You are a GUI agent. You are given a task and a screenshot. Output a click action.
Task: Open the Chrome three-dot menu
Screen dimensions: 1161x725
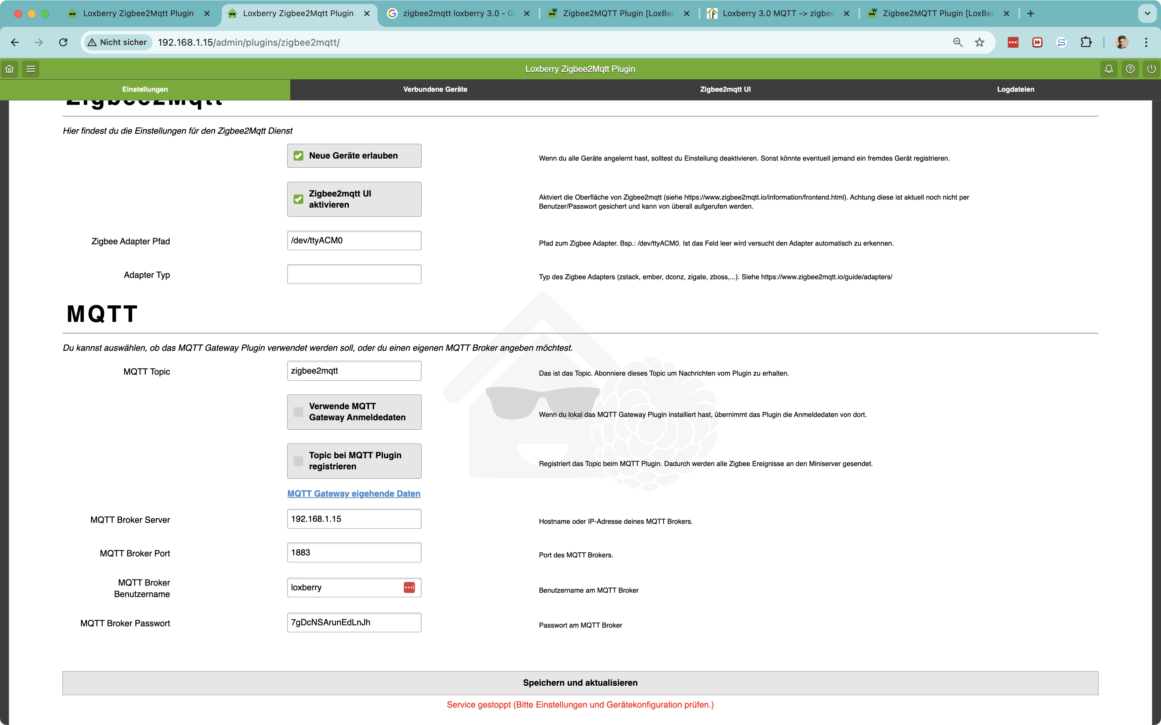coord(1146,42)
